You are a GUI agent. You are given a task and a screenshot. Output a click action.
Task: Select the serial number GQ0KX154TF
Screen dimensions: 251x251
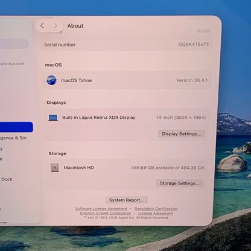(194, 45)
